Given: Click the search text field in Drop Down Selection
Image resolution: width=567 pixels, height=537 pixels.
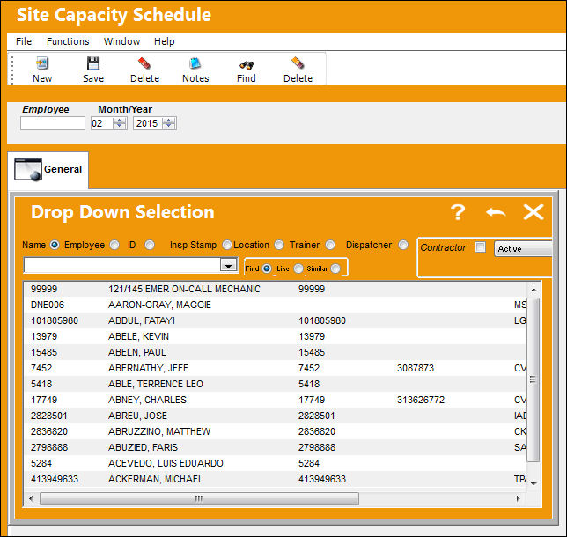Looking at the screenshot, I should pos(121,266).
